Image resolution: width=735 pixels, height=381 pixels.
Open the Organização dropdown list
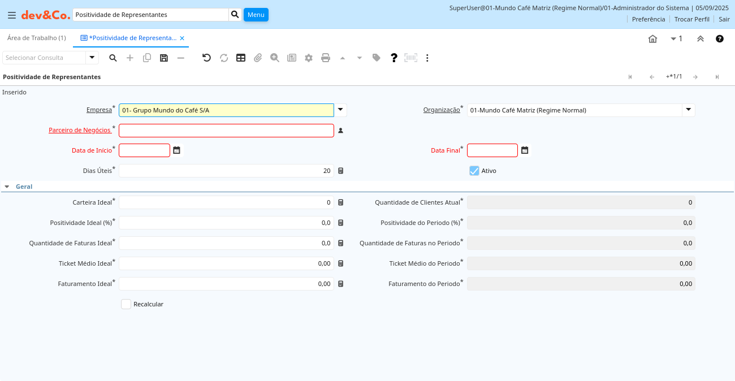[x=688, y=110]
